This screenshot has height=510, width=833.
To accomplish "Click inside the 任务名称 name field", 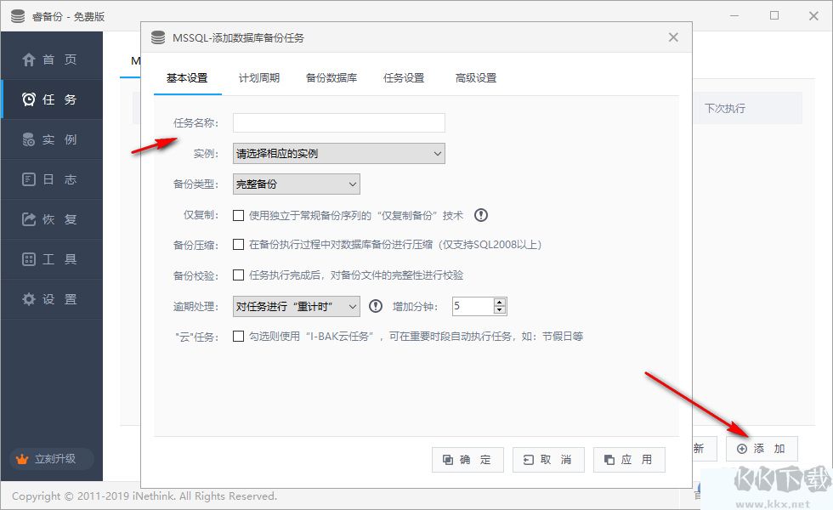I will click(x=337, y=122).
